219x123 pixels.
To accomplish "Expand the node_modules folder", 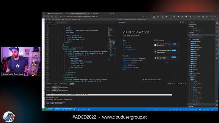I will coord(196,74).
